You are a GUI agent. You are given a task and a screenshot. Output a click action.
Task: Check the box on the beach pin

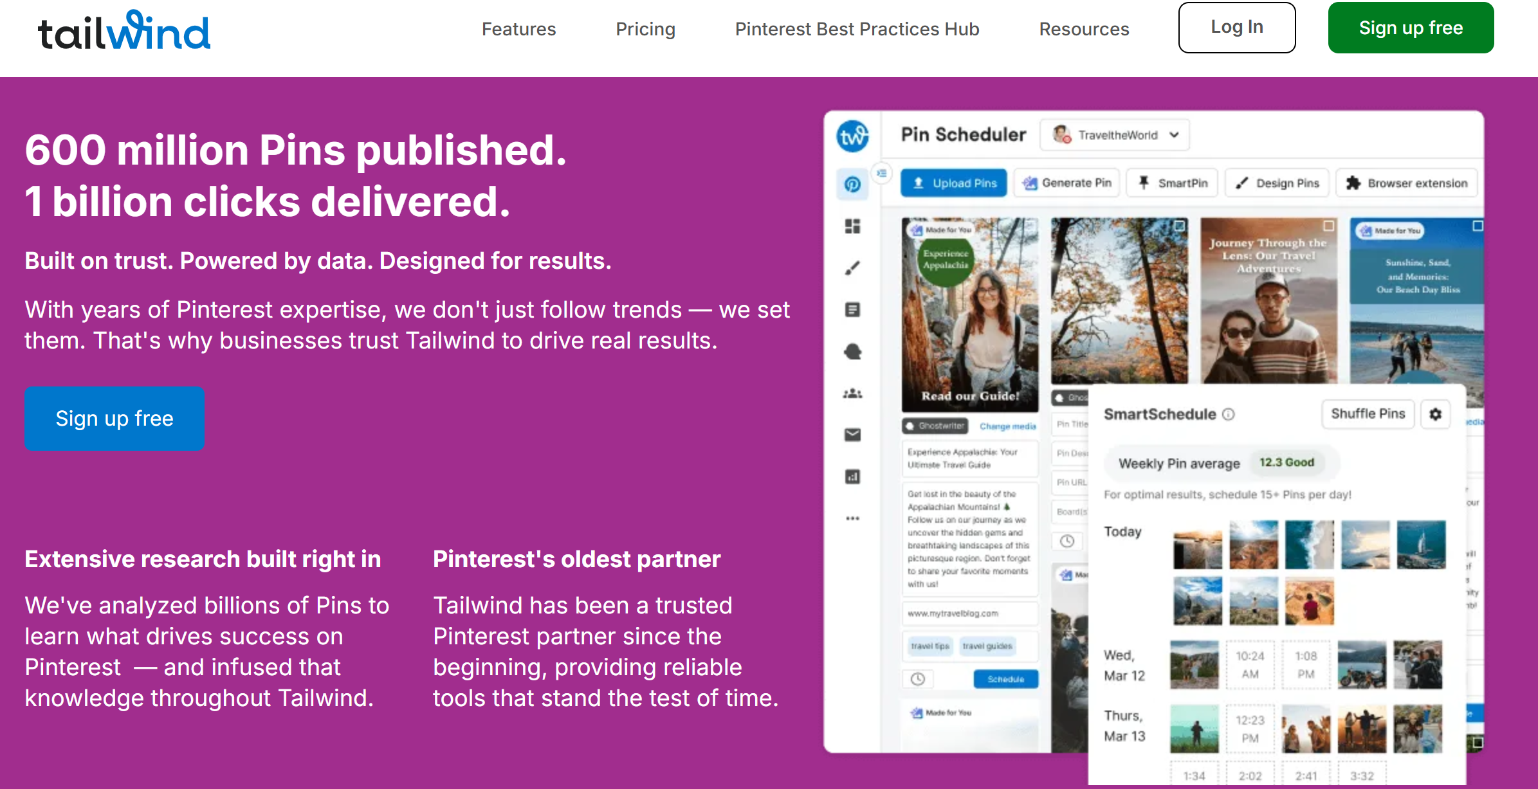1478,226
